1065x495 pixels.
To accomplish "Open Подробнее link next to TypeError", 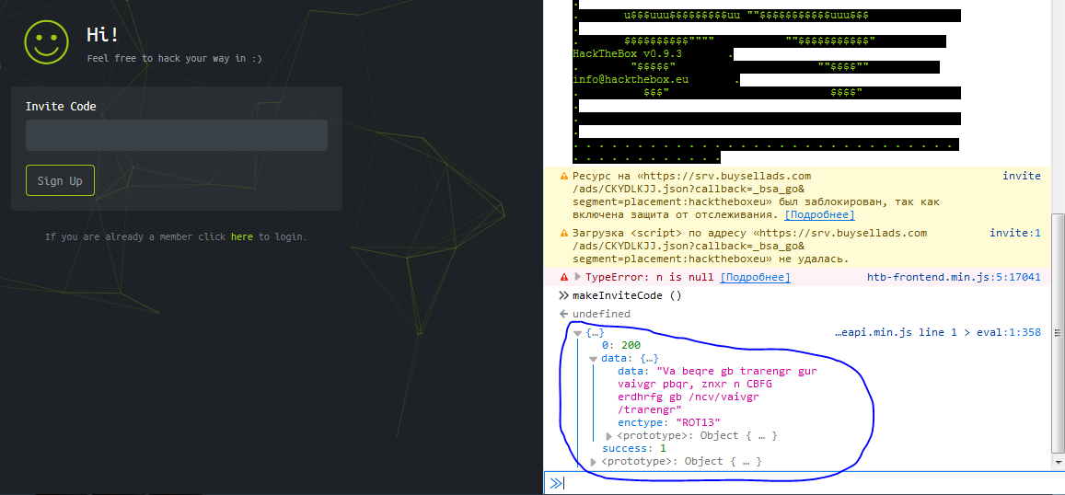I will [x=755, y=277].
